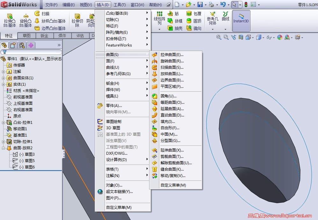The height and width of the screenshot is (220, 318).
Task: Click the 圆顶 dome tool icon
Action: pos(189,21)
